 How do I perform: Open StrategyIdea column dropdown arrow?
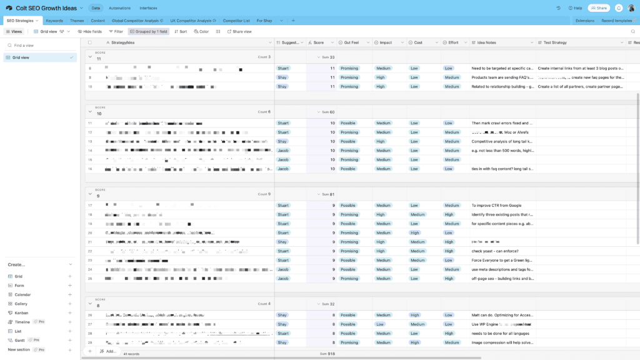pyautogui.click(x=270, y=42)
